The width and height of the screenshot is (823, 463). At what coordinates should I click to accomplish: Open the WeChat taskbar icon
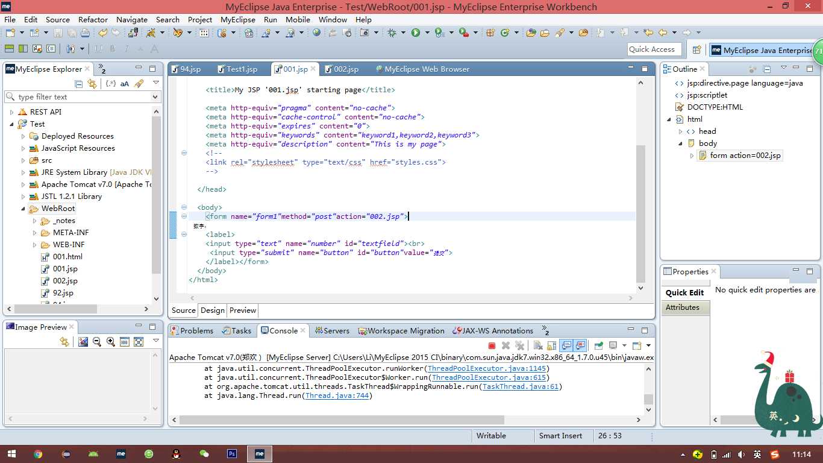(x=204, y=453)
